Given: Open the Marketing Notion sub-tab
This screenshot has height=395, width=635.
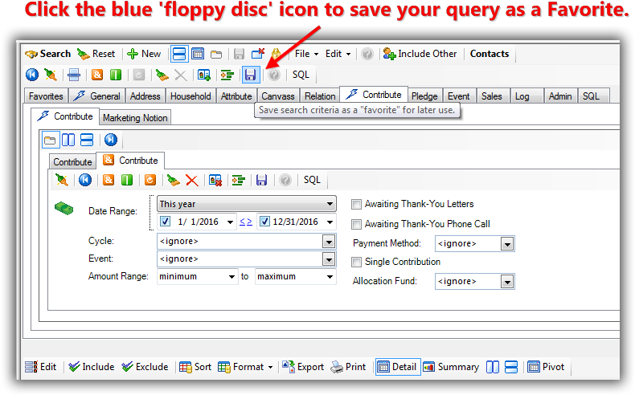Looking at the screenshot, I should 135,118.
